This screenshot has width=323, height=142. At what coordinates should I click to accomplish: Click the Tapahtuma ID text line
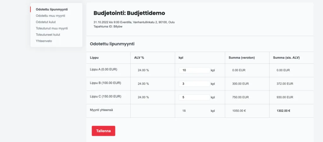point(108,26)
